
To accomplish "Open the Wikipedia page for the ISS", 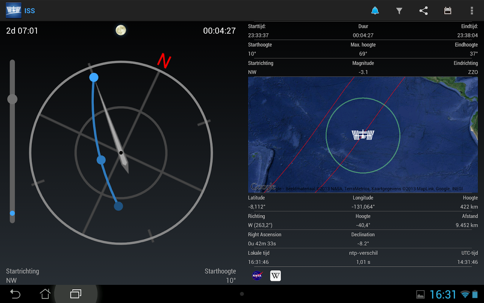I will pos(275,275).
